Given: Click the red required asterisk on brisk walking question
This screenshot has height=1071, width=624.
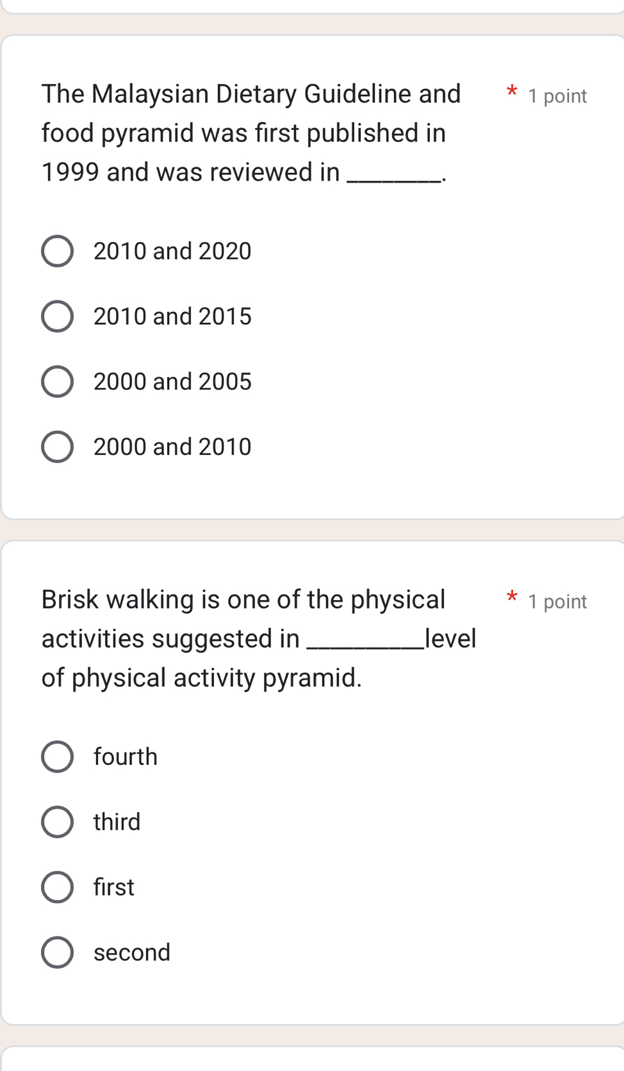Looking at the screenshot, I should (511, 598).
